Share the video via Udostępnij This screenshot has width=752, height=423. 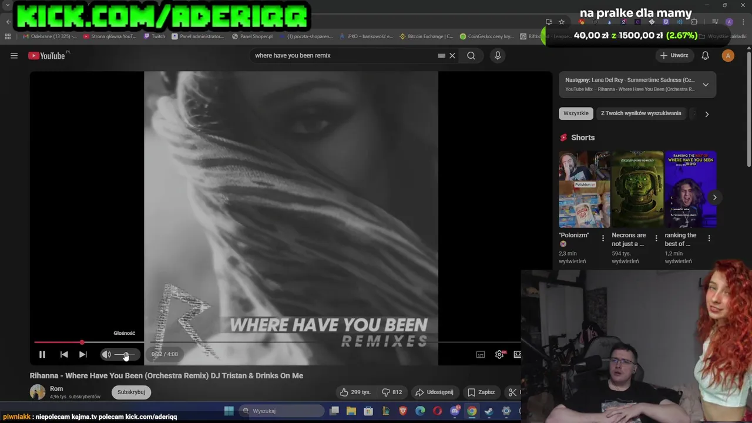pyautogui.click(x=434, y=392)
